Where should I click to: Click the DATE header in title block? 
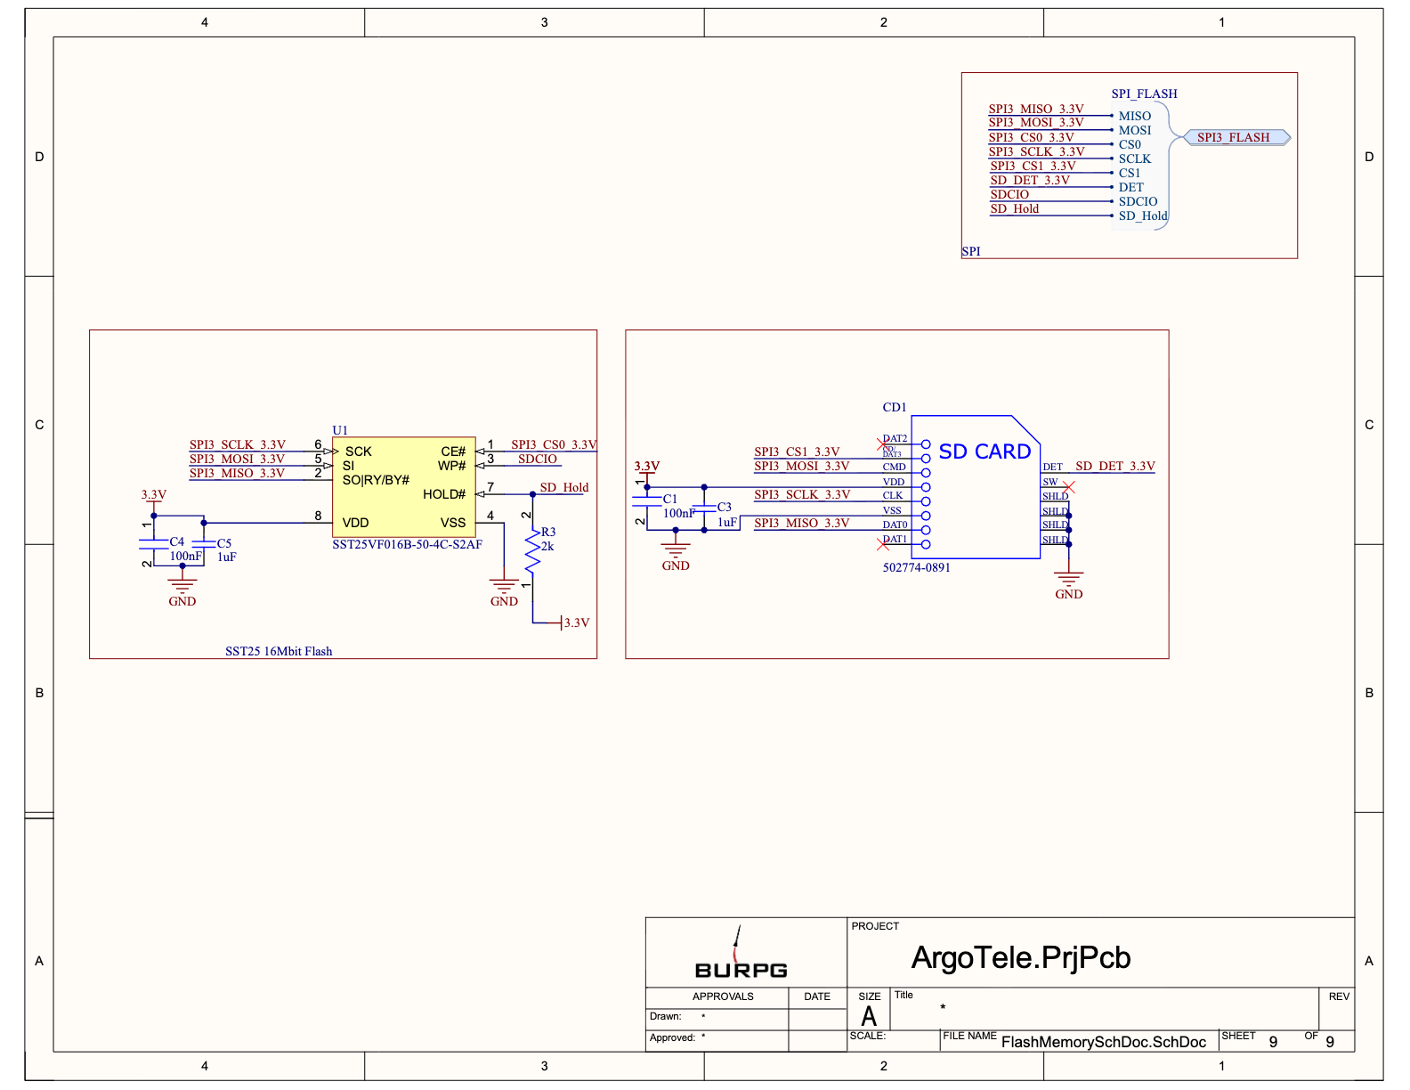(x=817, y=996)
